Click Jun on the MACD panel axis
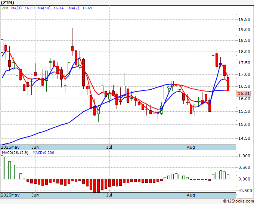 (35, 195)
